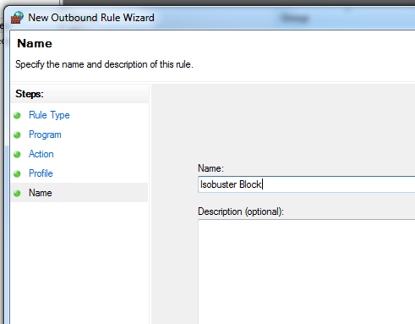Open the Rule Type step
415x324 pixels.
pos(49,115)
